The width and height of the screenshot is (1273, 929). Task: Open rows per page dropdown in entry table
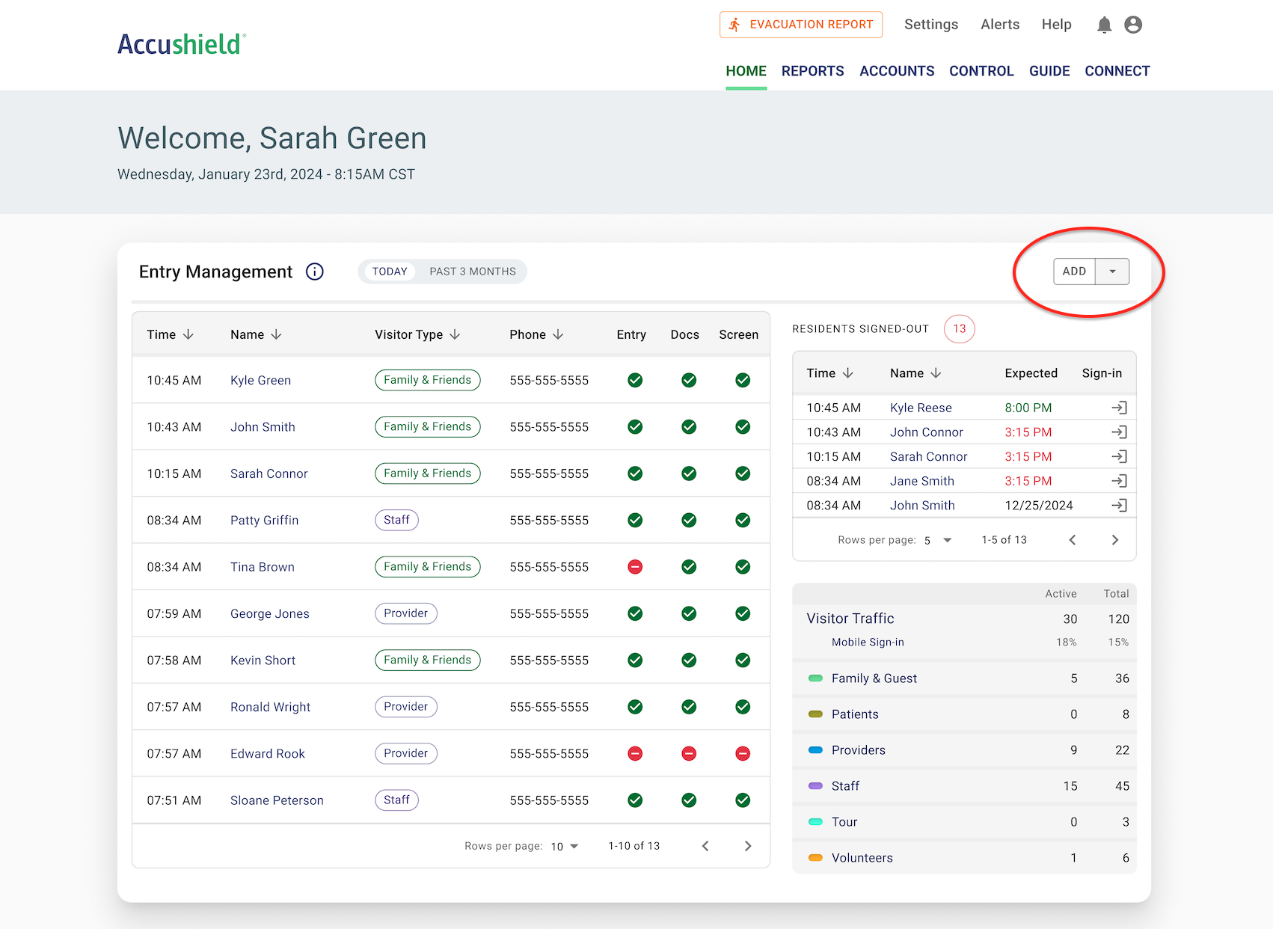(x=565, y=846)
